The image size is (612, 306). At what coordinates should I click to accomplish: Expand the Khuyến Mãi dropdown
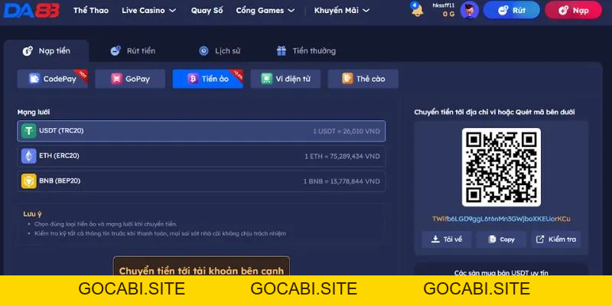341,11
